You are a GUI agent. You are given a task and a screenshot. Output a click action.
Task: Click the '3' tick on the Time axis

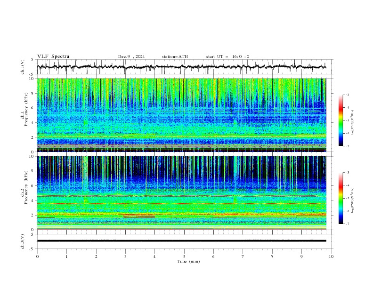tap(125, 256)
